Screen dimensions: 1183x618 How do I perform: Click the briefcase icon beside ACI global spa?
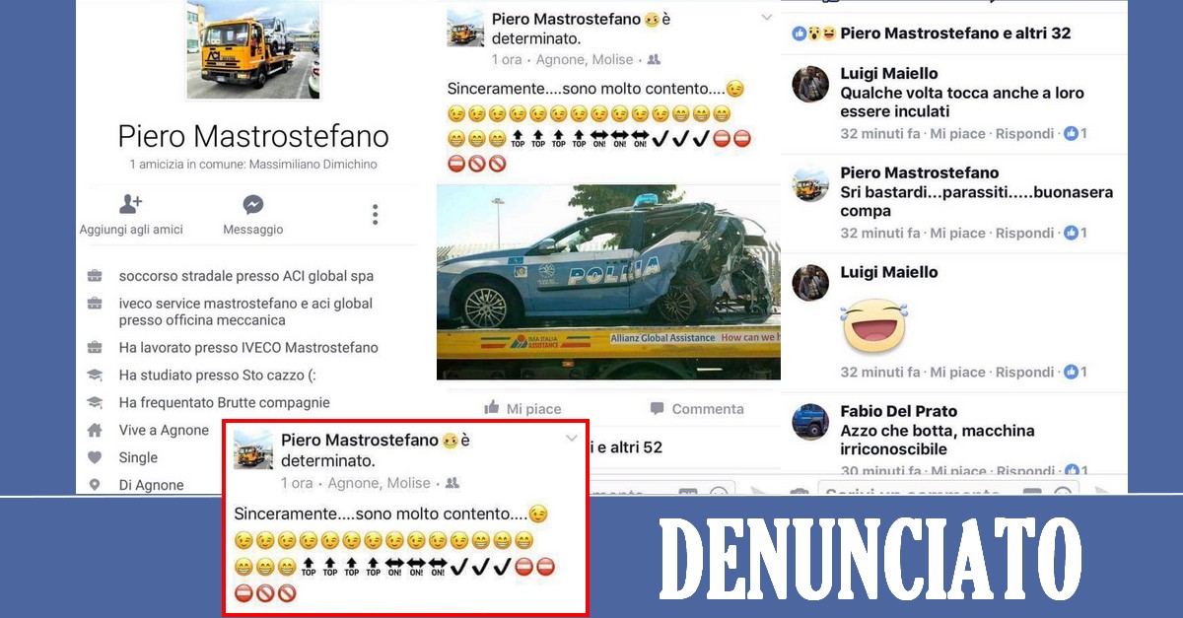[x=95, y=275]
